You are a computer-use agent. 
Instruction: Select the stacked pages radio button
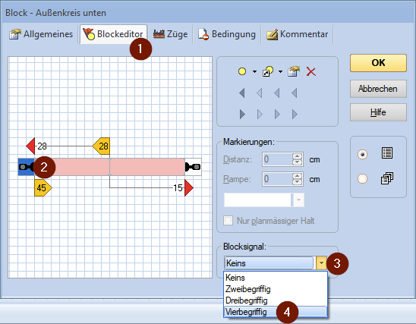pos(362,179)
